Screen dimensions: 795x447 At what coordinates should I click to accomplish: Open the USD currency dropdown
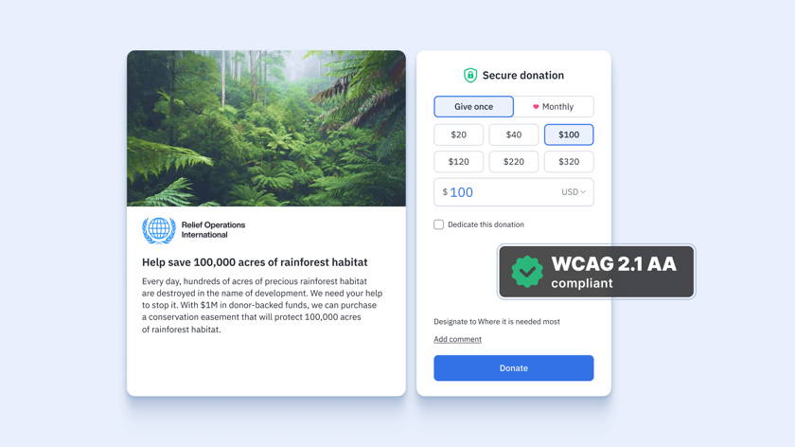point(574,192)
